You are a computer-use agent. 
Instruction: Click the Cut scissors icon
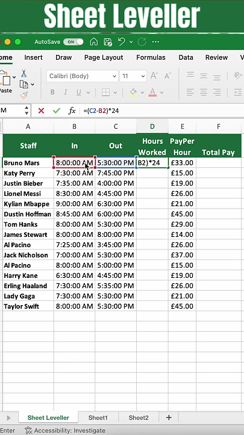(23, 74)
